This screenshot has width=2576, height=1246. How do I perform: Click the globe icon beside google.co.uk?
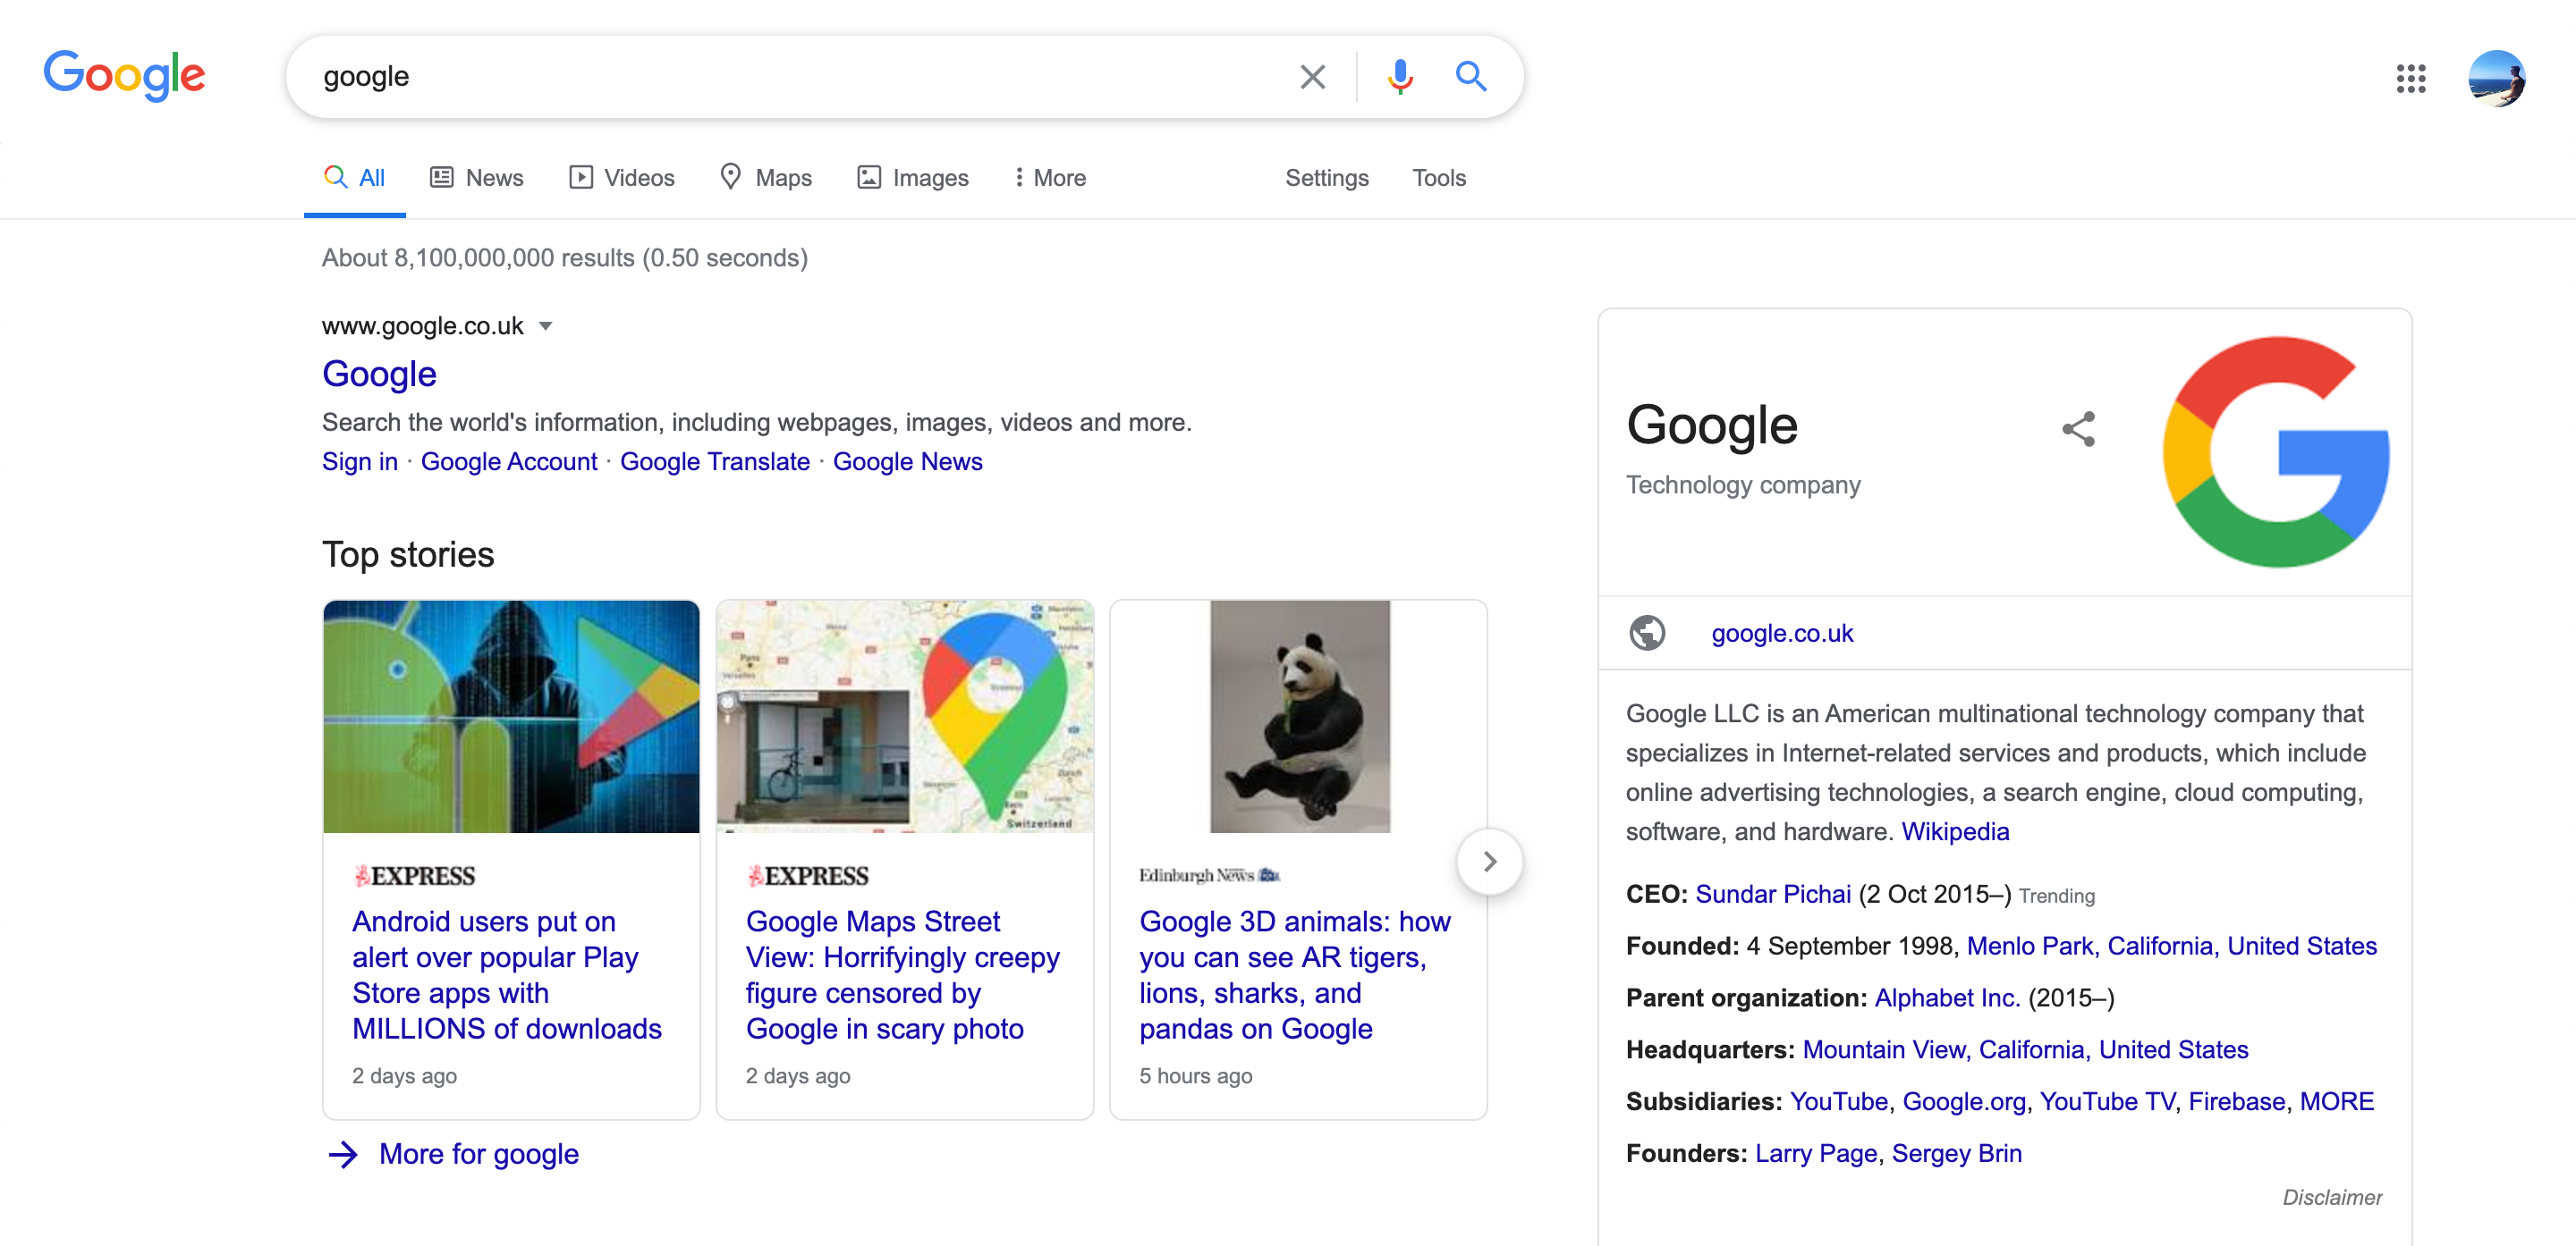click(1647, 634)
